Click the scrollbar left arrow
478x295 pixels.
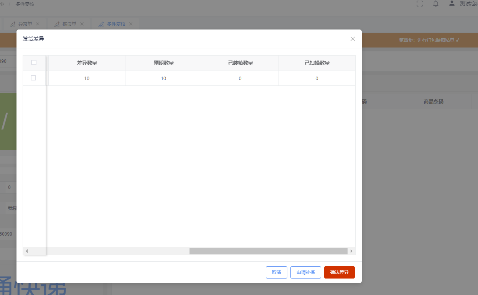(26, 251)
